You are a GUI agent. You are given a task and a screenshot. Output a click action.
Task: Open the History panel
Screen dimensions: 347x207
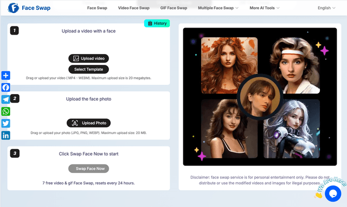(157, 23)
